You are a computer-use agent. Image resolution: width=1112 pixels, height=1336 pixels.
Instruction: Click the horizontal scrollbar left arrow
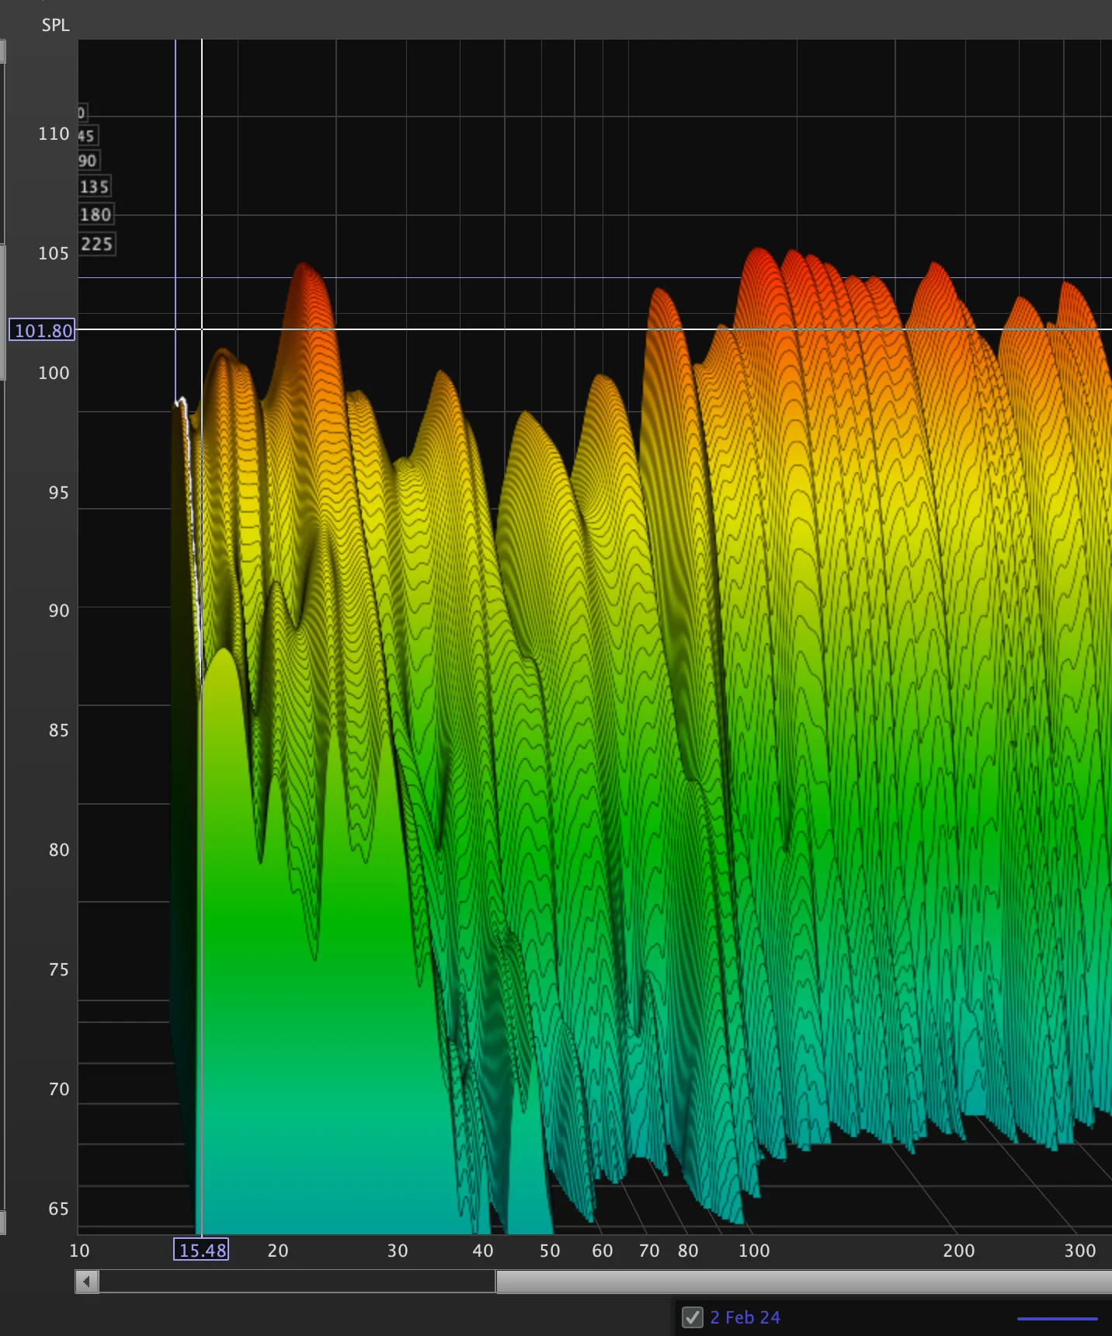(87, 1282)
